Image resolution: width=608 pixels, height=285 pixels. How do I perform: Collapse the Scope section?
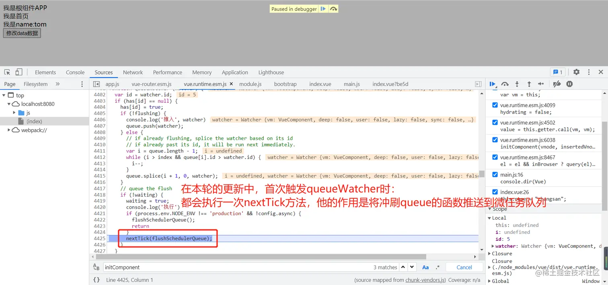(x=489, y=209)
